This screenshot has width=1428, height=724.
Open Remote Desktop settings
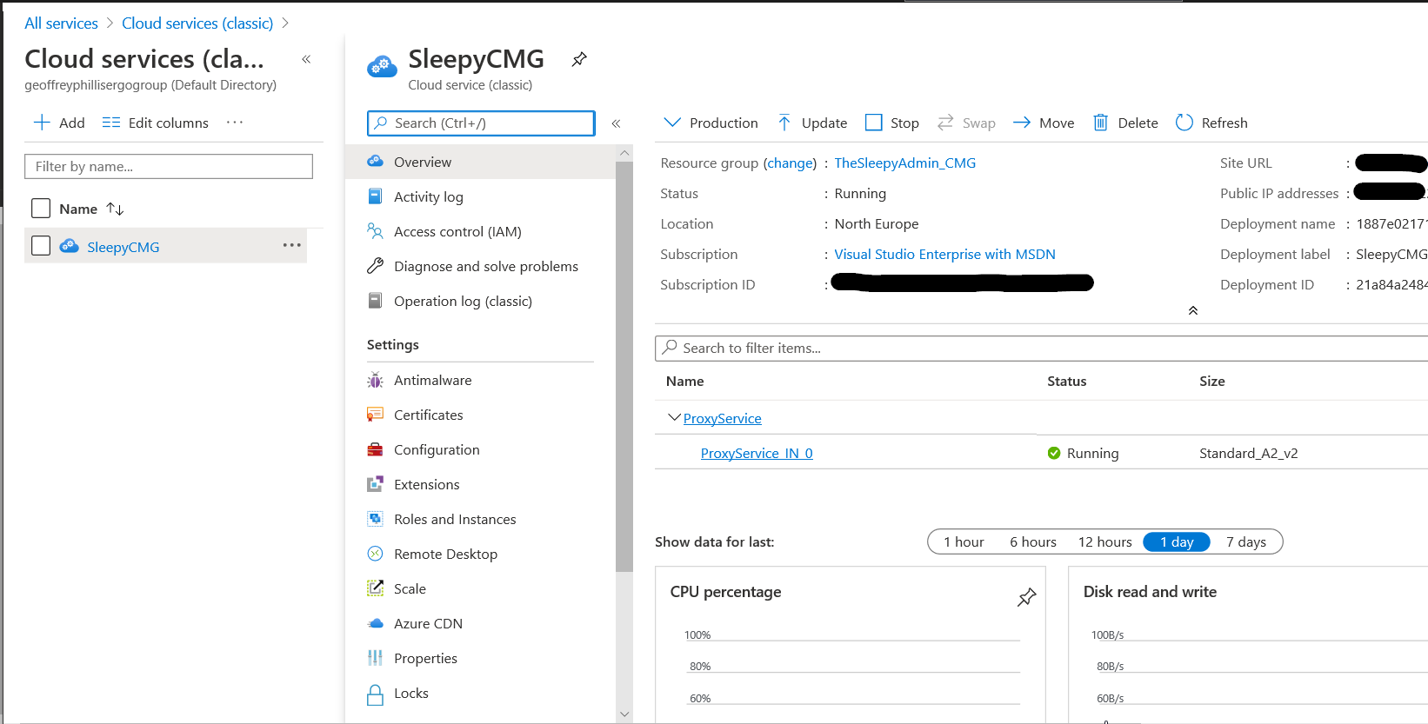coord(445,554)
